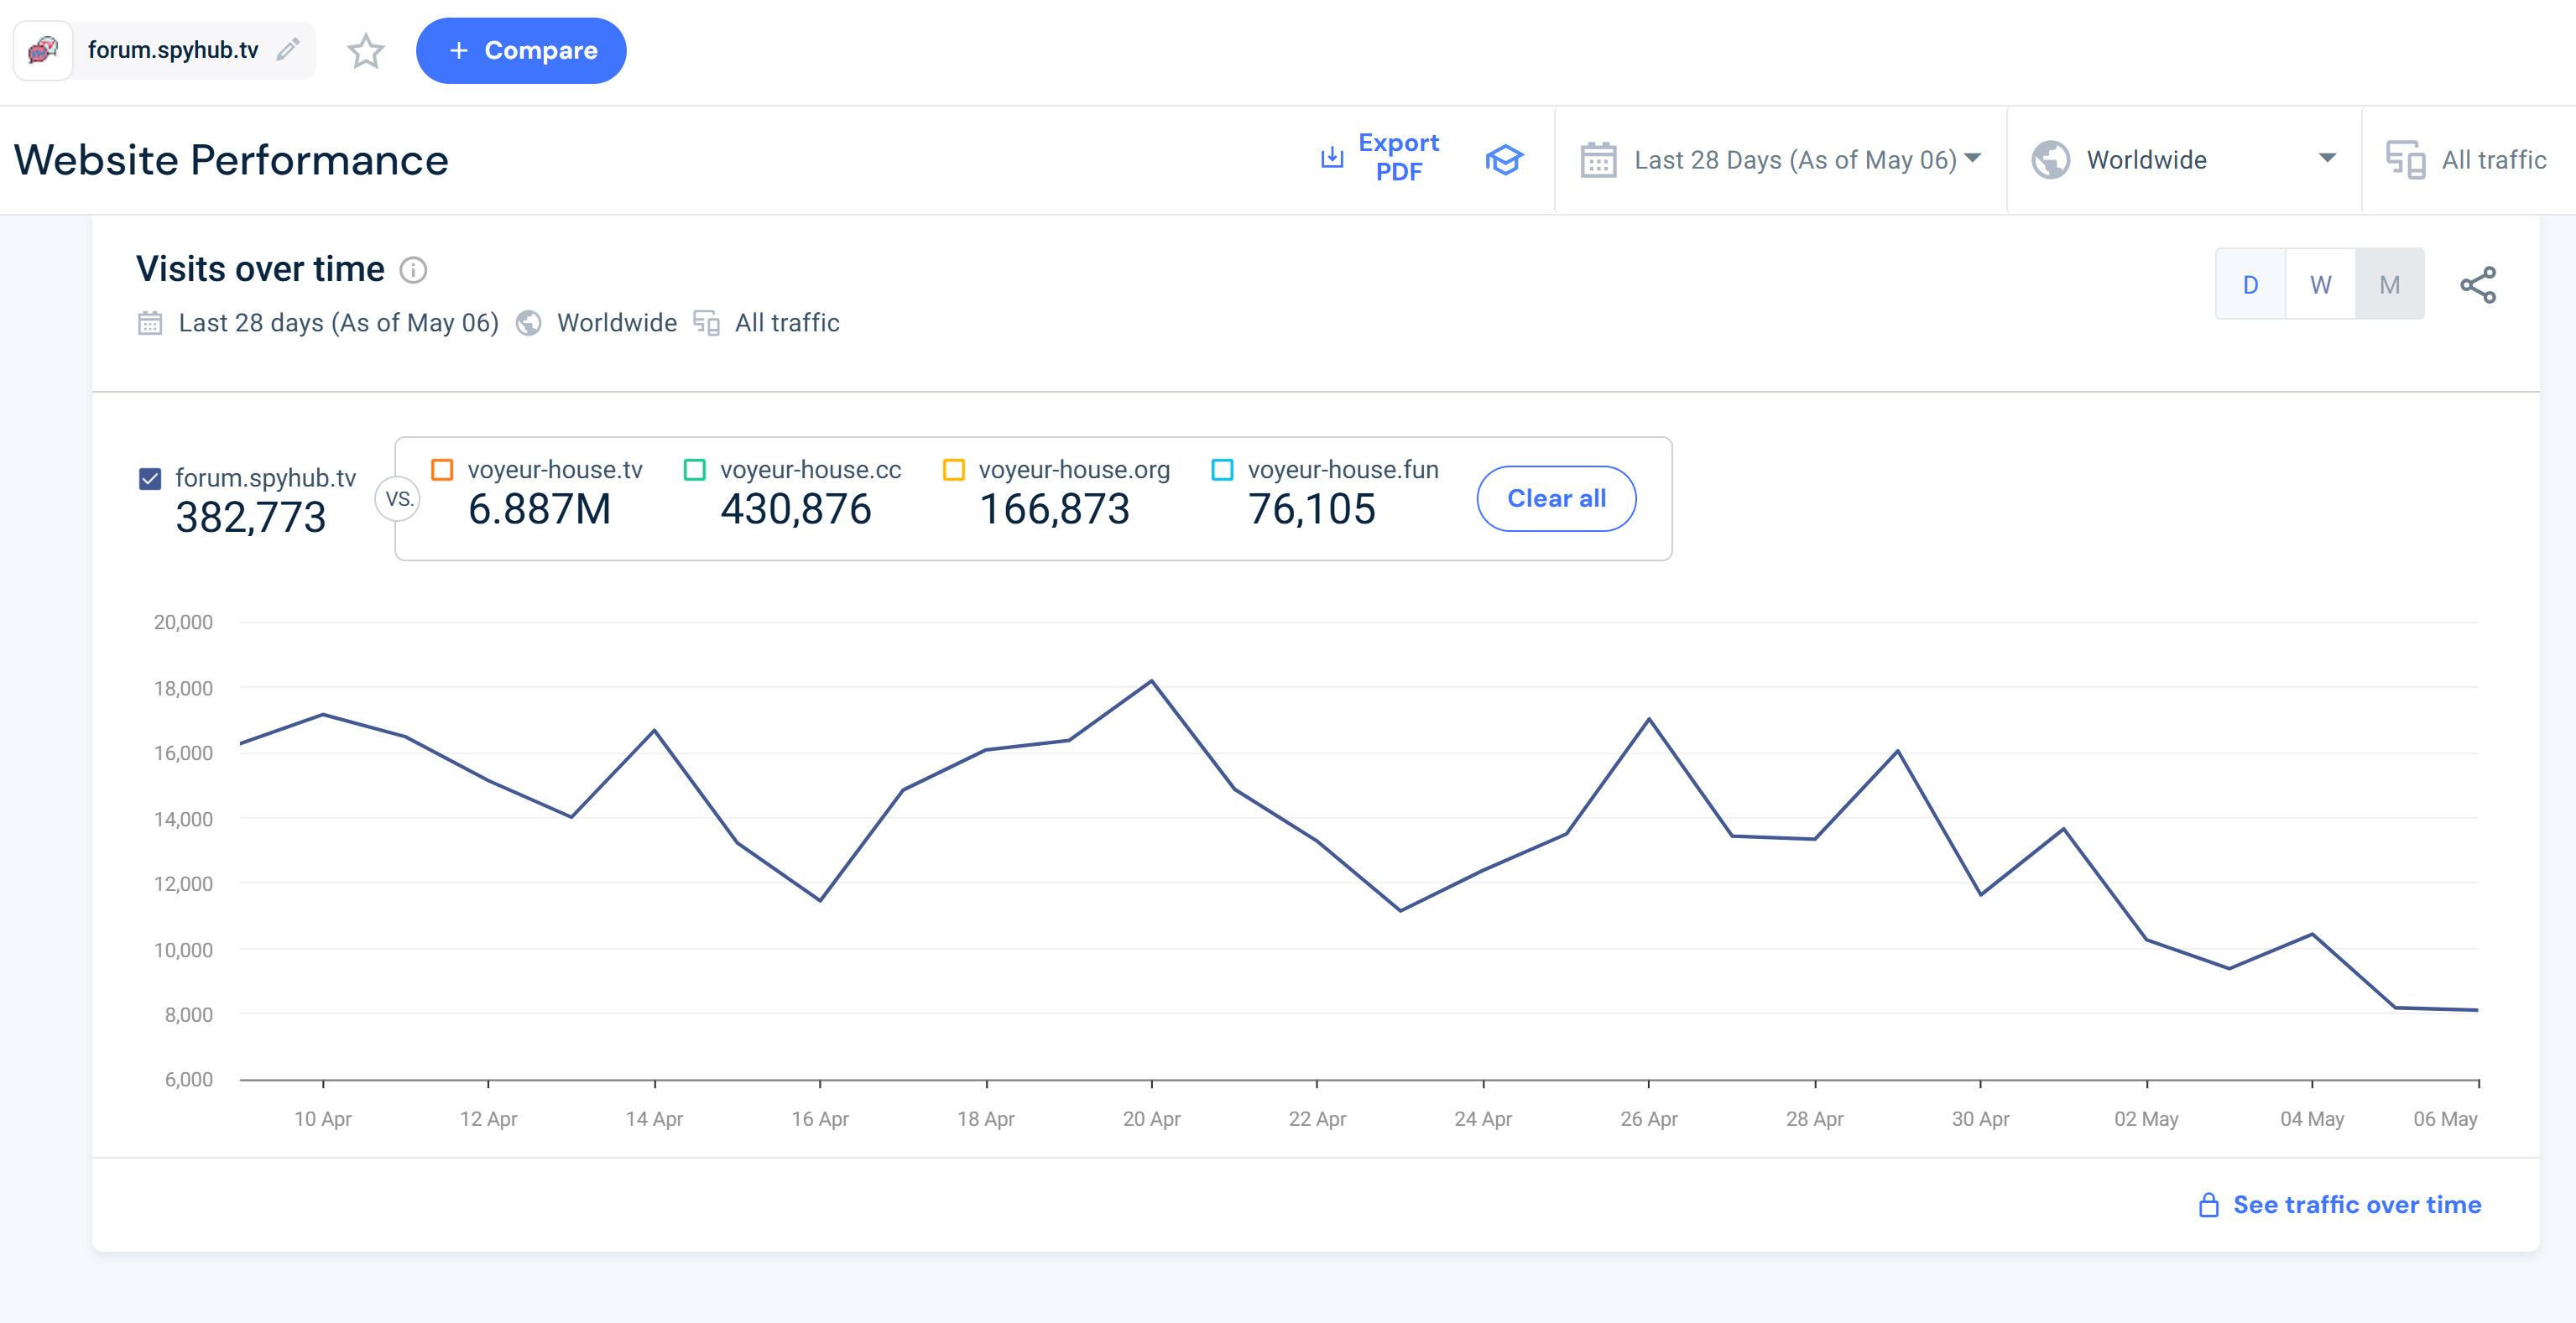
Task: Click the Clear all button
Action: click(x=1556, y=499)
